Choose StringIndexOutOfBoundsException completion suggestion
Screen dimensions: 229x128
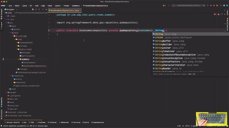pos(190,55)
